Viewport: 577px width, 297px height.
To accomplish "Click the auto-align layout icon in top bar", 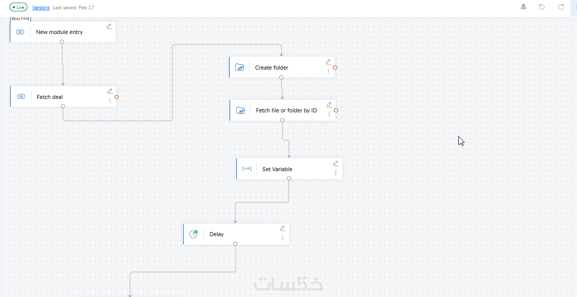I will [523, 7].
